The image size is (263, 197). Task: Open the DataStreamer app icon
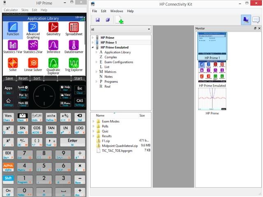tap(74, 47)
